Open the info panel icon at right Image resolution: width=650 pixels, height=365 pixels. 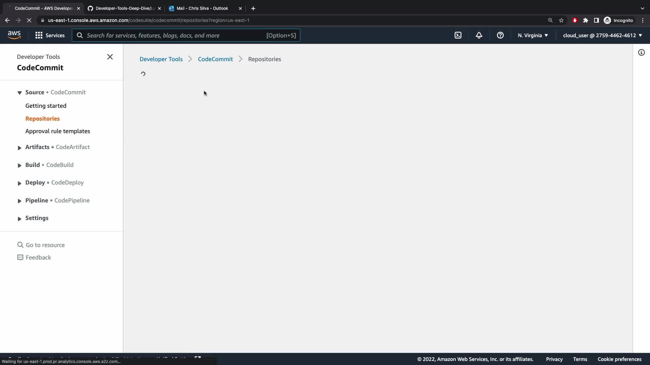tap(641, 52)
